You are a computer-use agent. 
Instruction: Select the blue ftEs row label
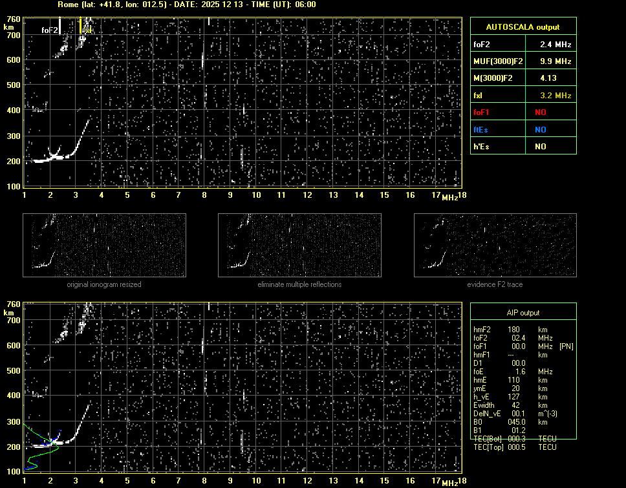[x=481, y=129]
